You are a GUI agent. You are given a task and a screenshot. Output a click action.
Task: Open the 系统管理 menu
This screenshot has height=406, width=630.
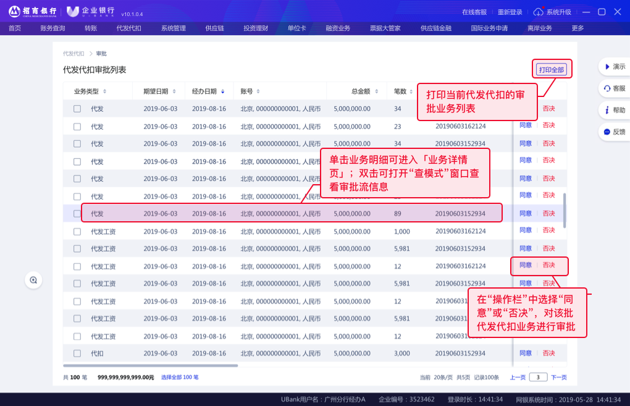click(174, 28)
